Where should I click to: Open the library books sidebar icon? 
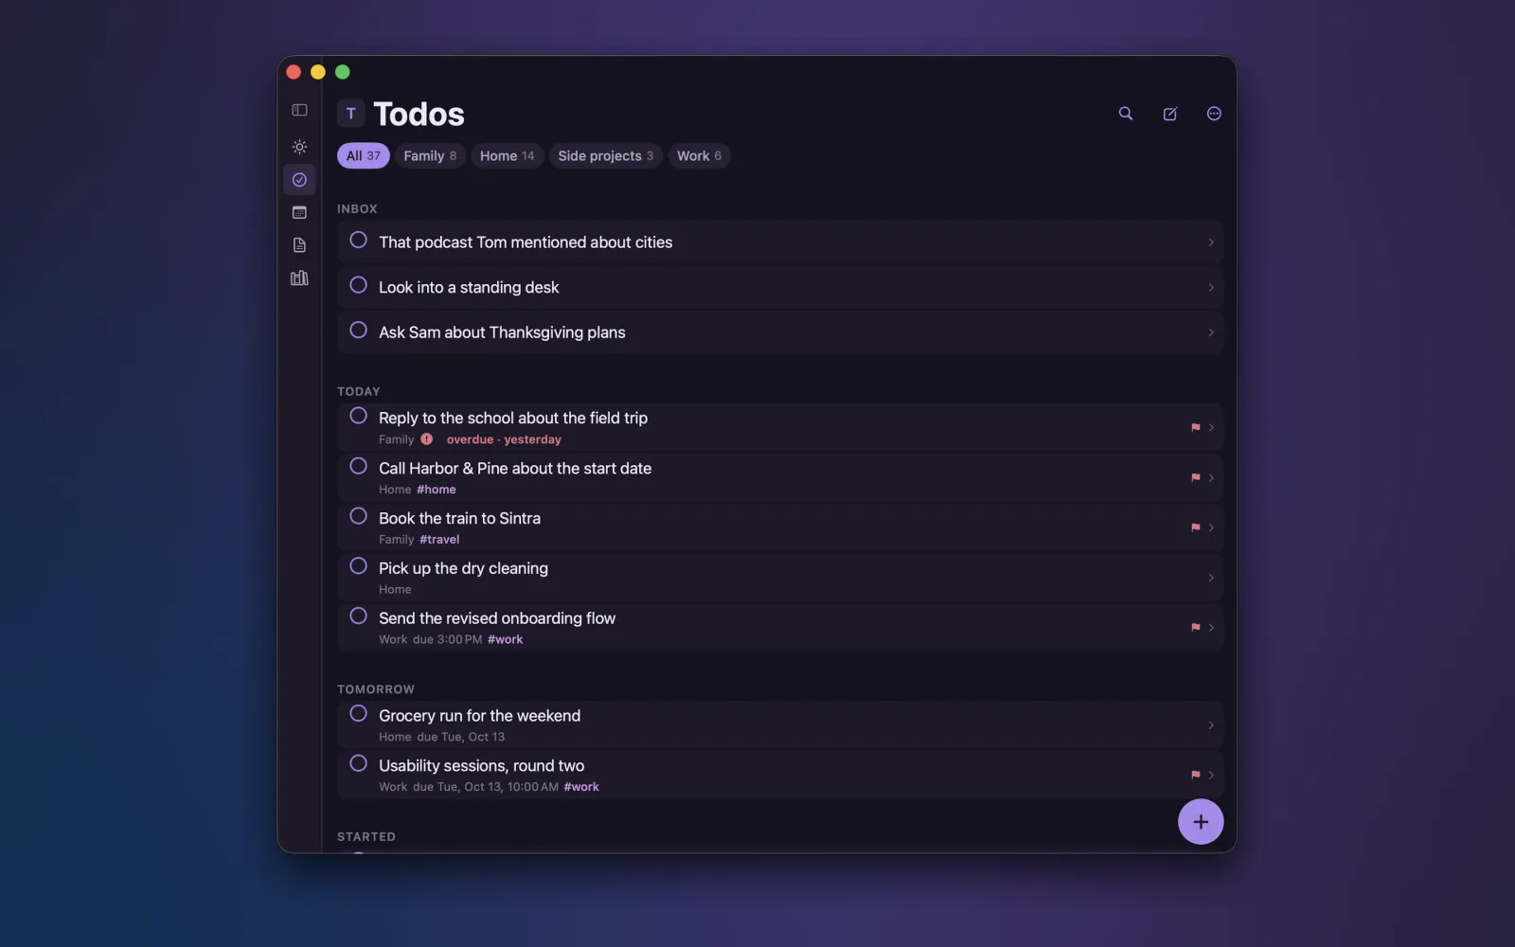[299, 278]
